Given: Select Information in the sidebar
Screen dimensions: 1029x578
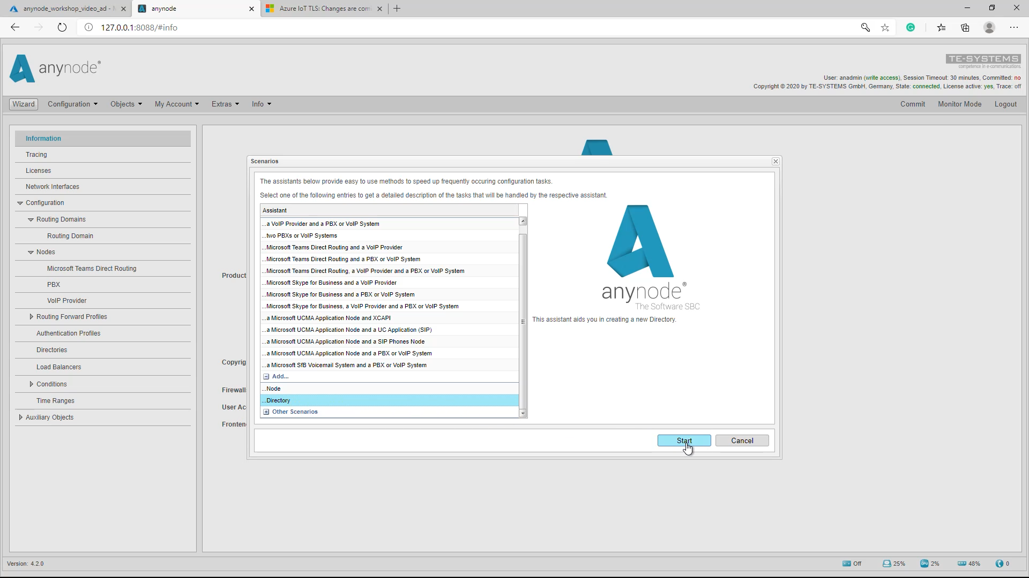Looking at the screenshot, I should [x=103, y=138].
